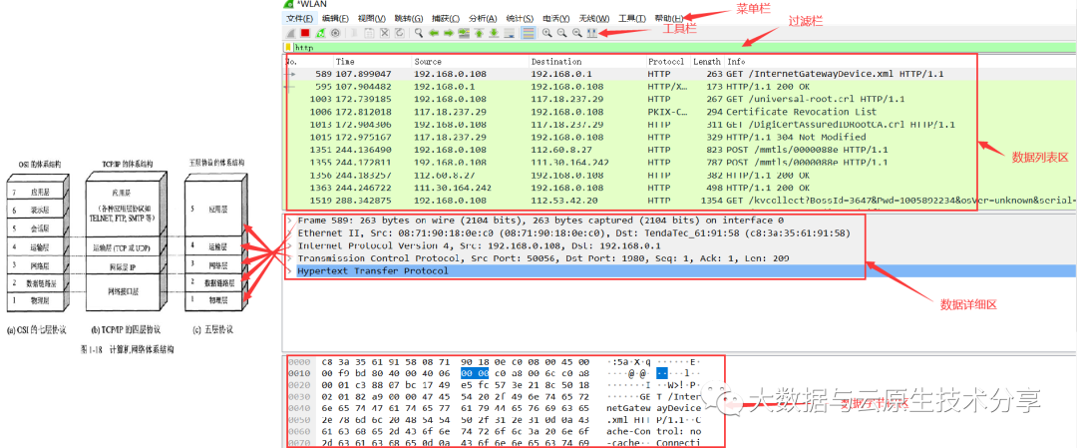Go forward in packet history arrow
This screenshot has width=1077, height=448.
pos(449,33)
